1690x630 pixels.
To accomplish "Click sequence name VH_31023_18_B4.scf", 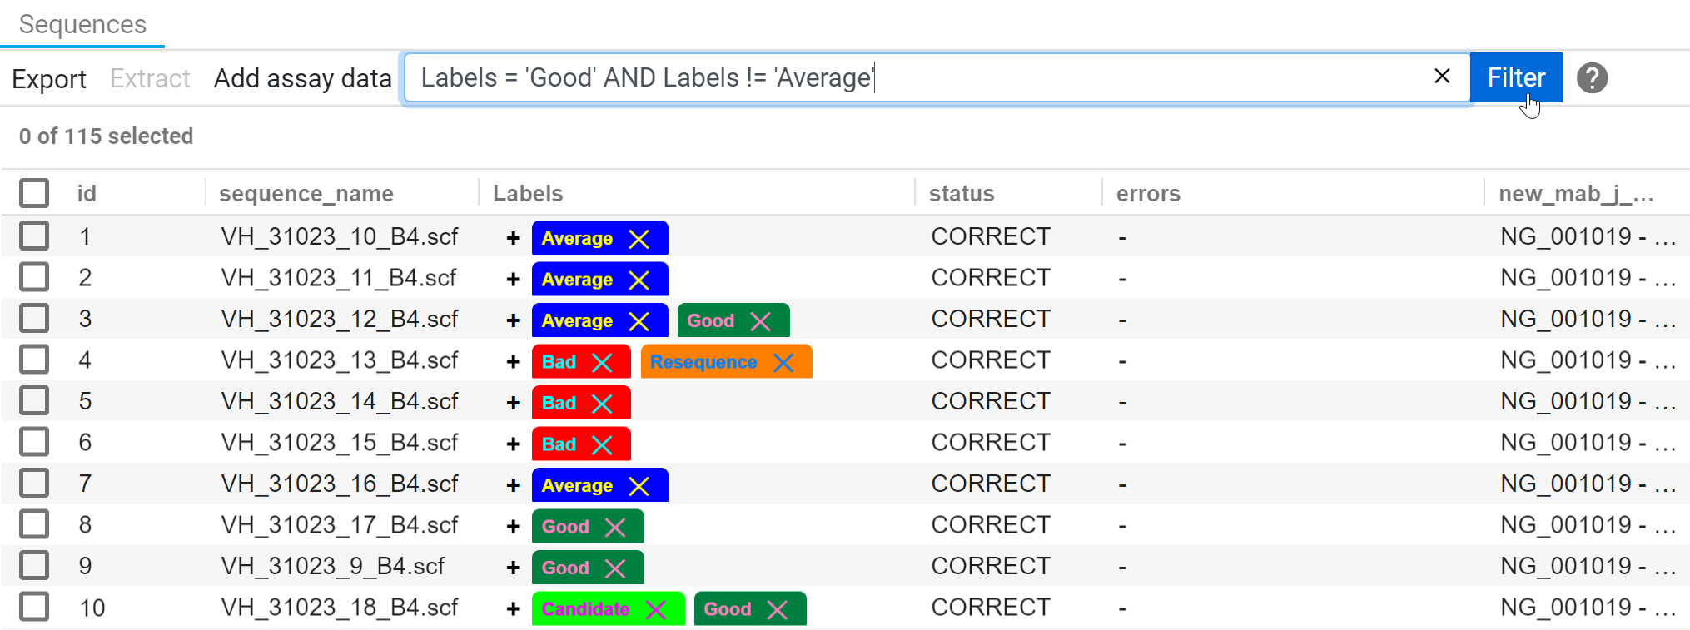I will coord(340,608).
